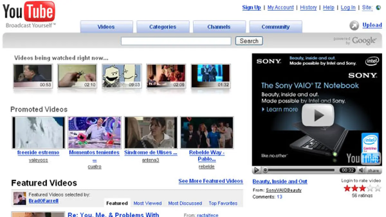Click the Brad0Farrell avatar thumbnail
This screenshot has width=386, height=217.
(19, 198)
